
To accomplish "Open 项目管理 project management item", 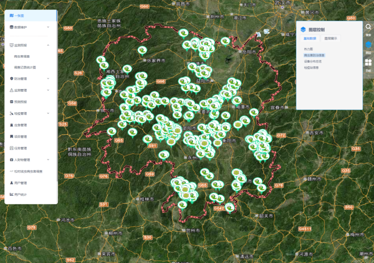I will [20, 136].
